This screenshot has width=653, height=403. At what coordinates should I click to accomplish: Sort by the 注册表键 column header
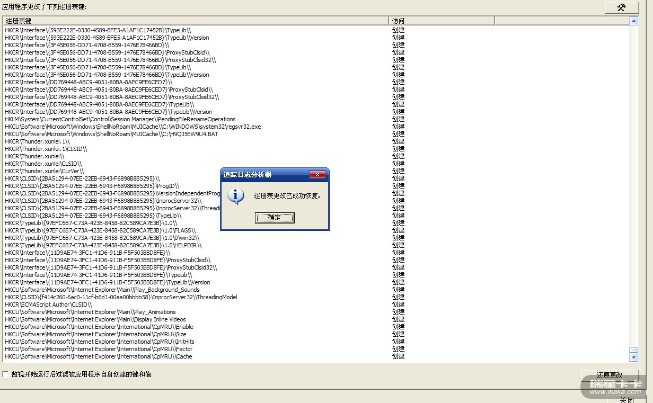point(196,21)
